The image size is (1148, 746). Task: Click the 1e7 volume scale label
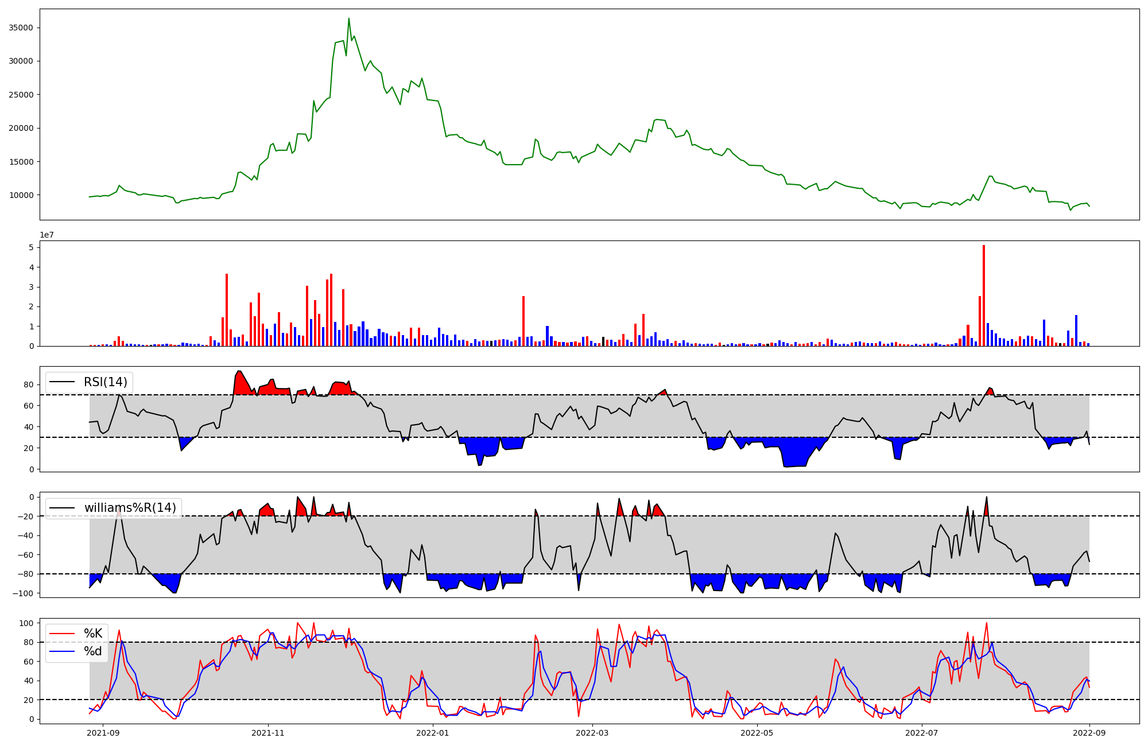point(46,235)
